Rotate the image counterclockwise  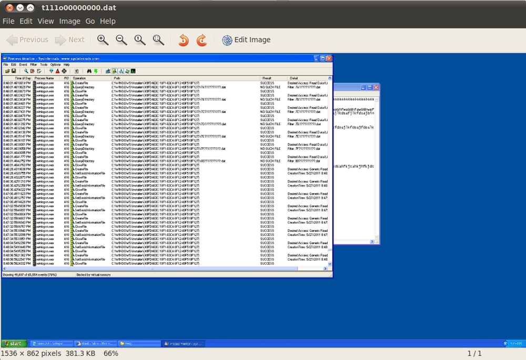pyautogui.click(x=184, y=40)
